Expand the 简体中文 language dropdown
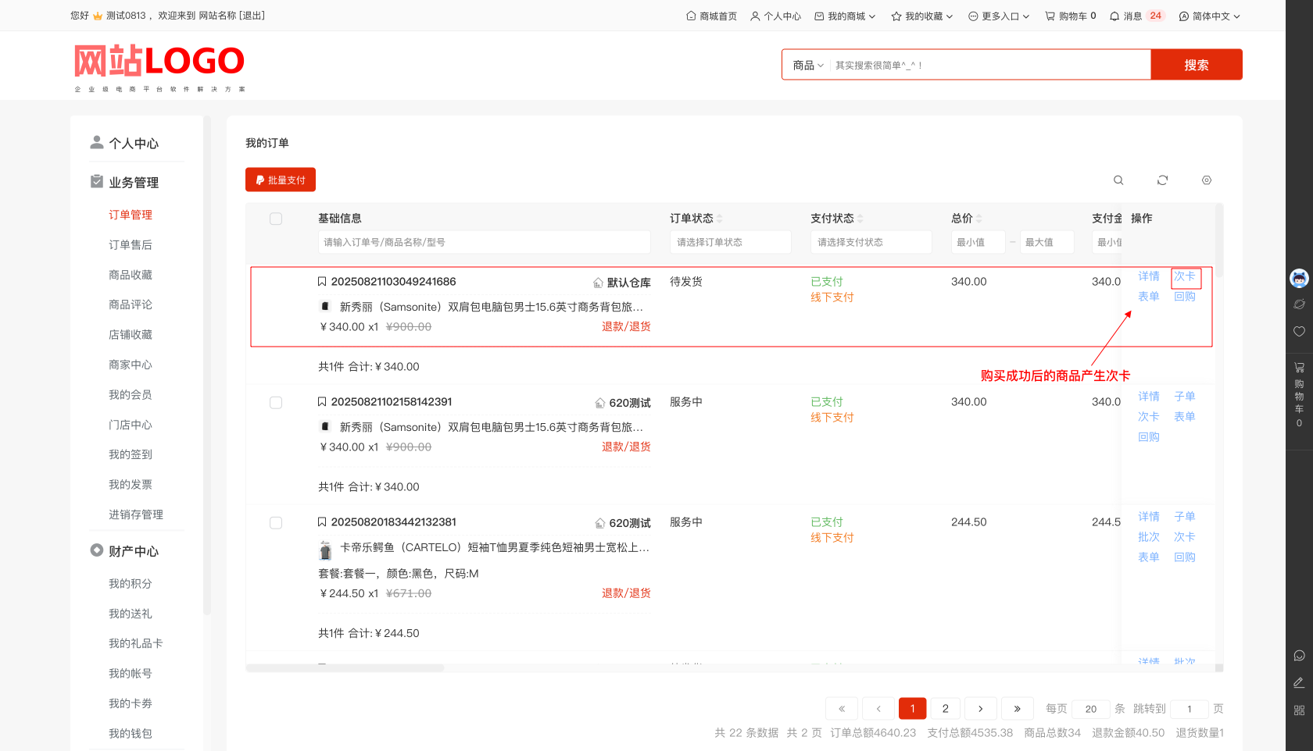 [1210, 16]
